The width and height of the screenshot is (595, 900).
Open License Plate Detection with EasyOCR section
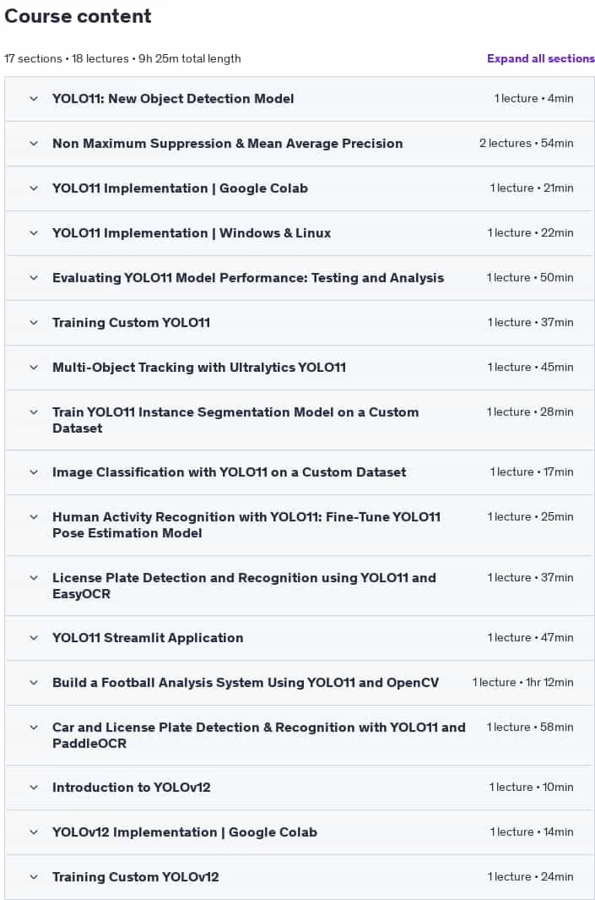point(244,586)
